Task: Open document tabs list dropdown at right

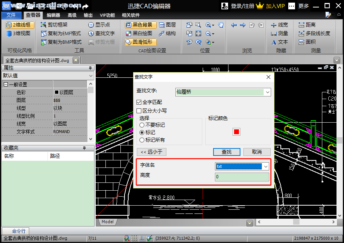Action: (337, 60)
